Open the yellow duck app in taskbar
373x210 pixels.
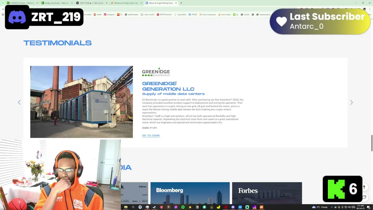219,207
